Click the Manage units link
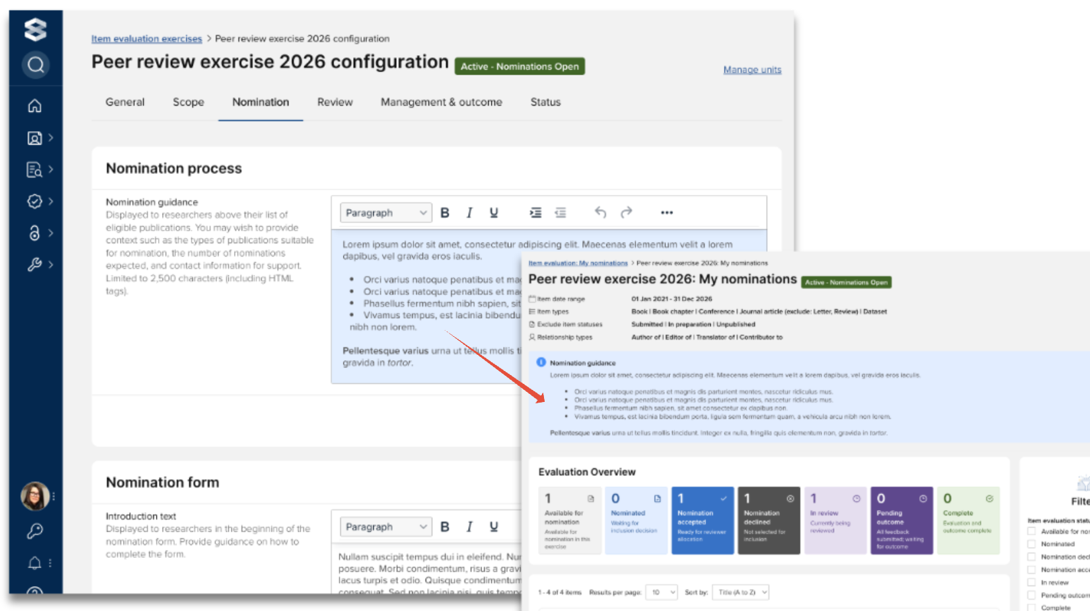The width and height of the screenshot is (1090, 611). point(752,70)
